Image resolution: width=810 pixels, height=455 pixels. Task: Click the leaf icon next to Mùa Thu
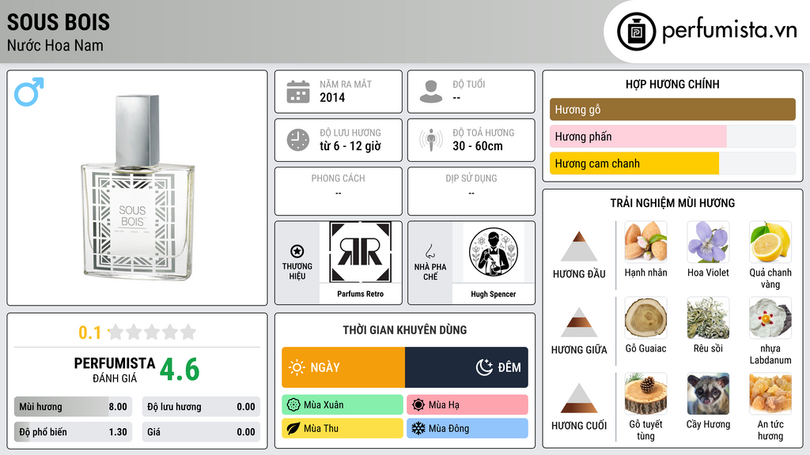pyautogui.click(x=293, y=429)
